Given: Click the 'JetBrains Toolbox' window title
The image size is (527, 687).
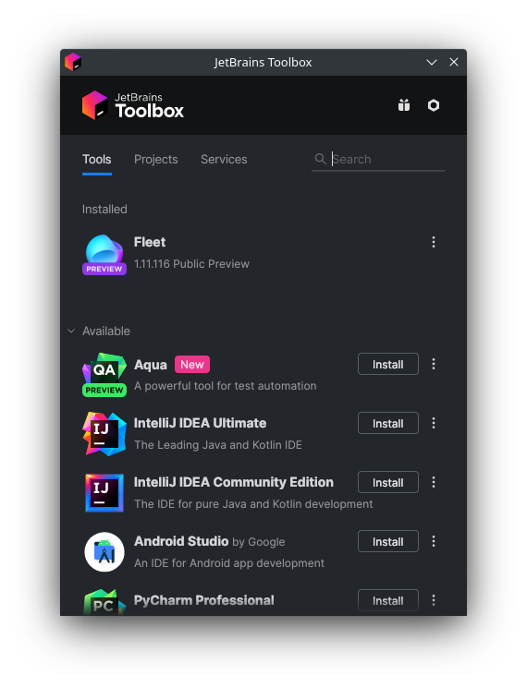Looking at the screenshot, I should point(263,62).
